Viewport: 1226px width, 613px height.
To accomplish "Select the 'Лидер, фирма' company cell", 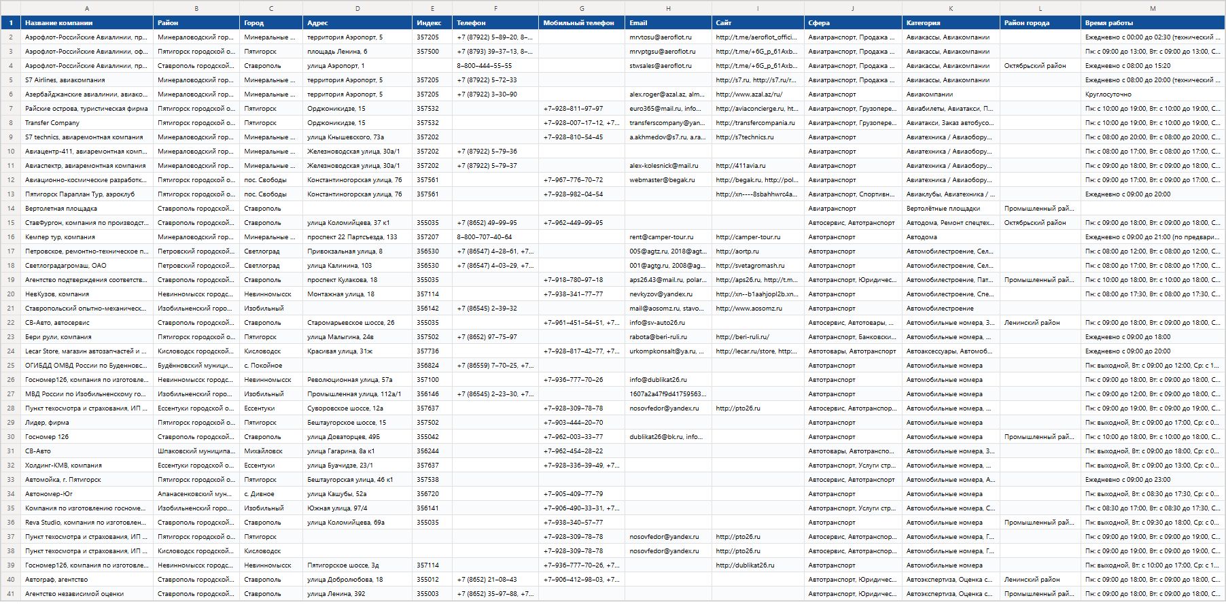I will coord(87,423).
